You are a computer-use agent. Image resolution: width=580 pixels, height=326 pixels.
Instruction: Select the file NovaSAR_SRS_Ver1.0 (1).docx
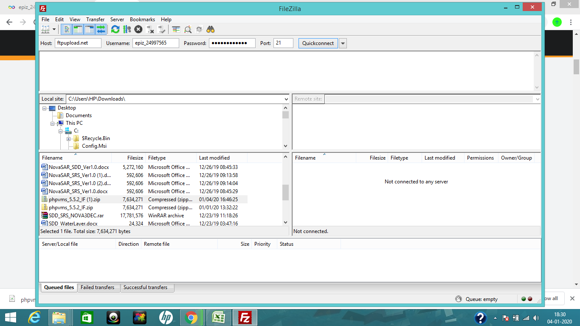[144, 175]
